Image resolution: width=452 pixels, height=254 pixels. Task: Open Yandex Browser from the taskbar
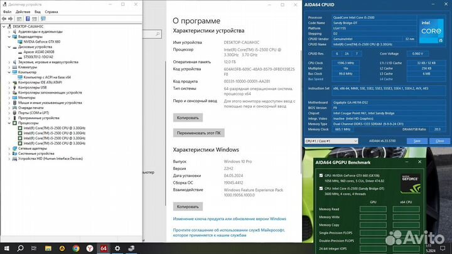(x=90, y=248)
